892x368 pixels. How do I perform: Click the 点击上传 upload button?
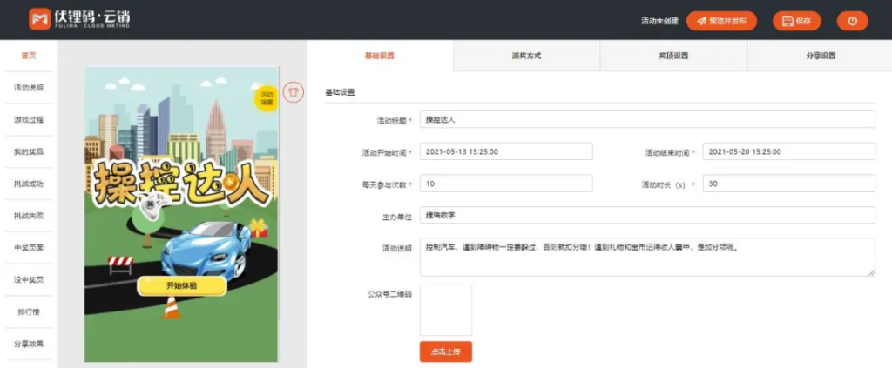coord(445,351)
